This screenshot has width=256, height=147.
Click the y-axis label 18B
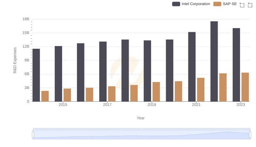pos(26,19)
